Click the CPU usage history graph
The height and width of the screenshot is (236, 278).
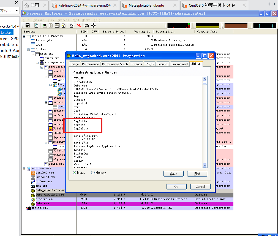coord(179,26)
